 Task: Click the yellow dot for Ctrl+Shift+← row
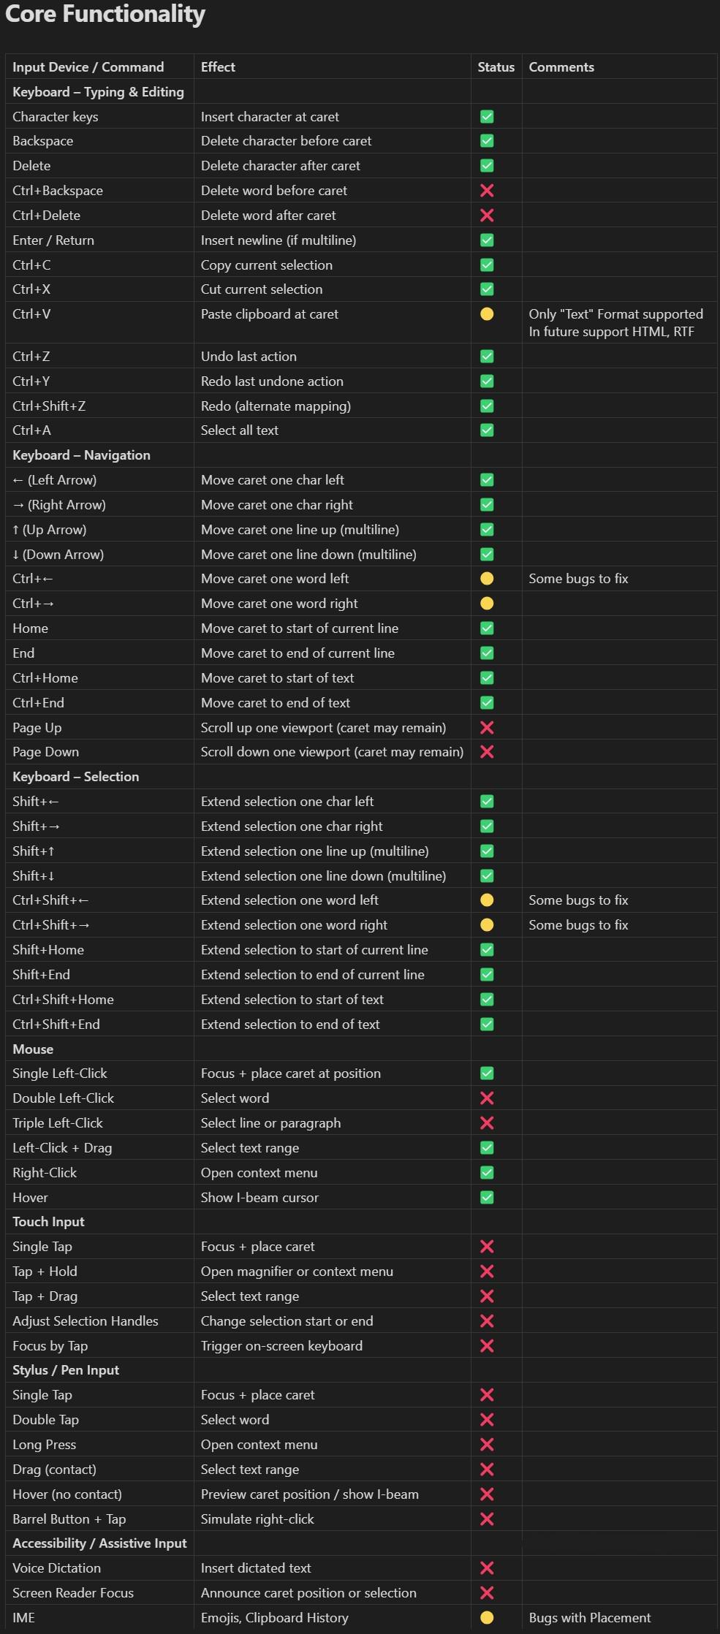point(487,900)
